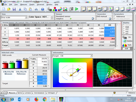The width and height of the screenshot is (136, 102).
Task: Check the Edit checkbox
Action: [x=123, y=48]
